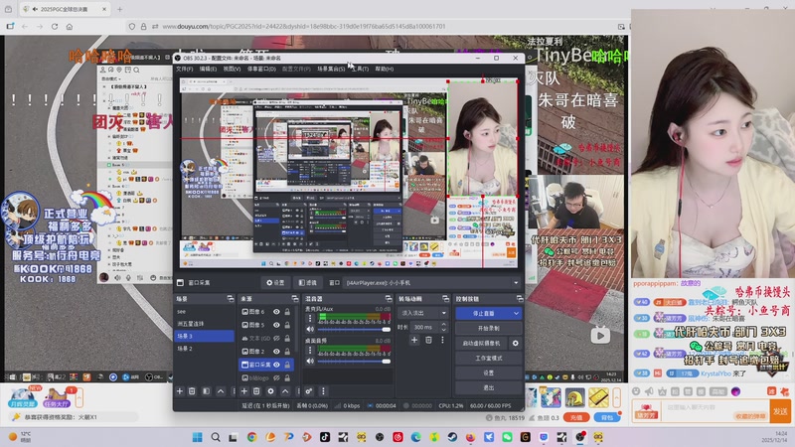Click 工作室模式 studio mode button

pos(489,358)
